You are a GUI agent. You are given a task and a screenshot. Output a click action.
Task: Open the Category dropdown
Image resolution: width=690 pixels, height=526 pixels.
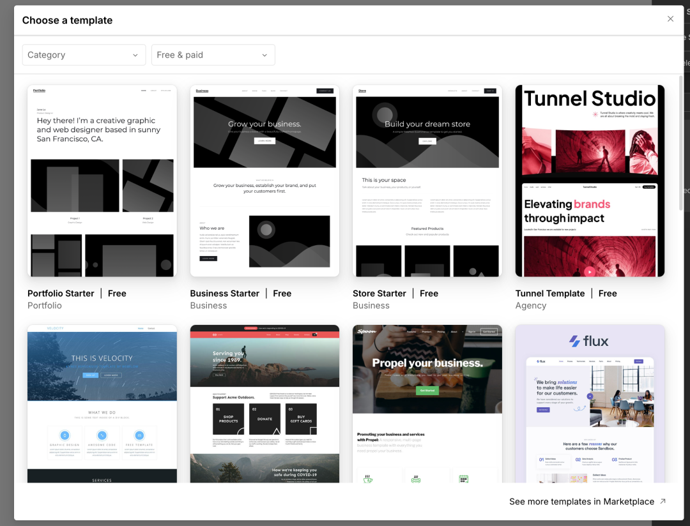(x=84, y=55)
